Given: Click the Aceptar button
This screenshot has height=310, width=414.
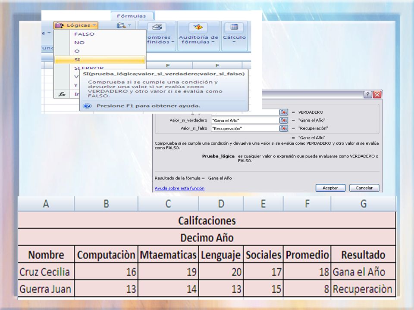Looking at the screenshot, I should (x=330, y=188).
